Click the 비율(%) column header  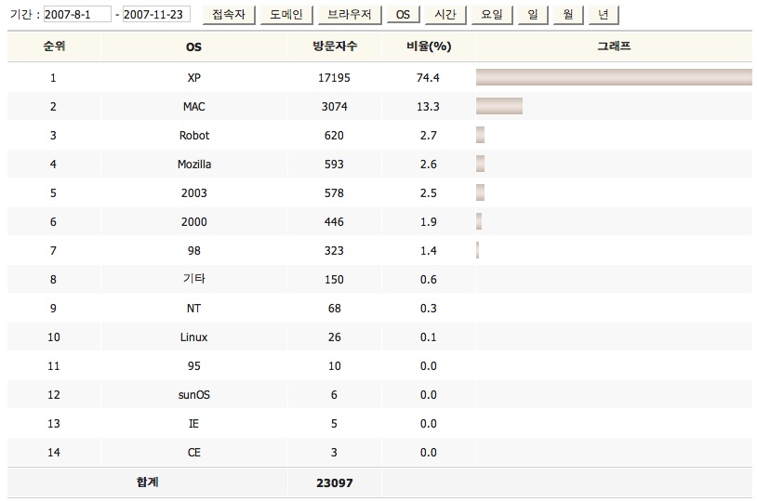429,46
